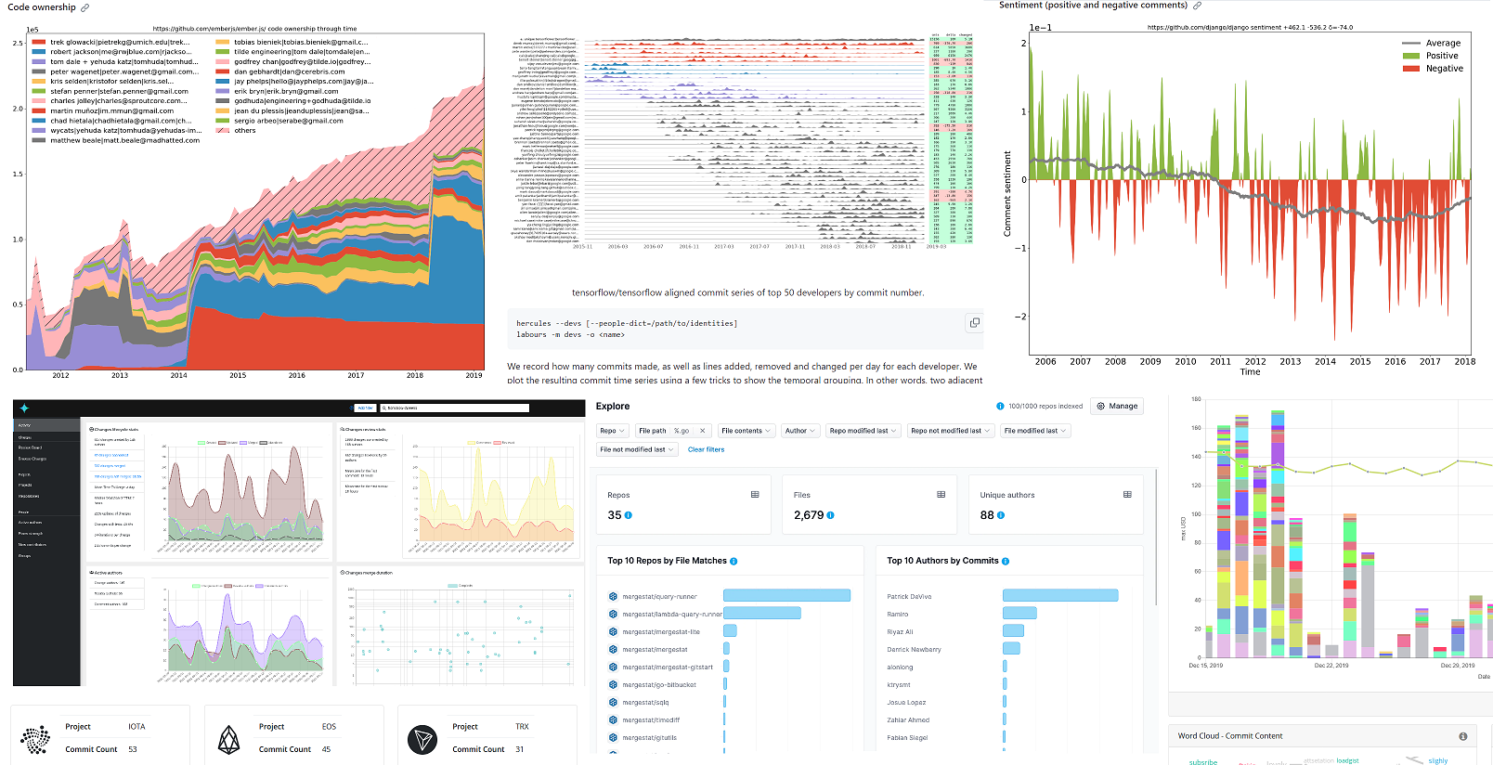Click the Clear filters link

point(706,449)
